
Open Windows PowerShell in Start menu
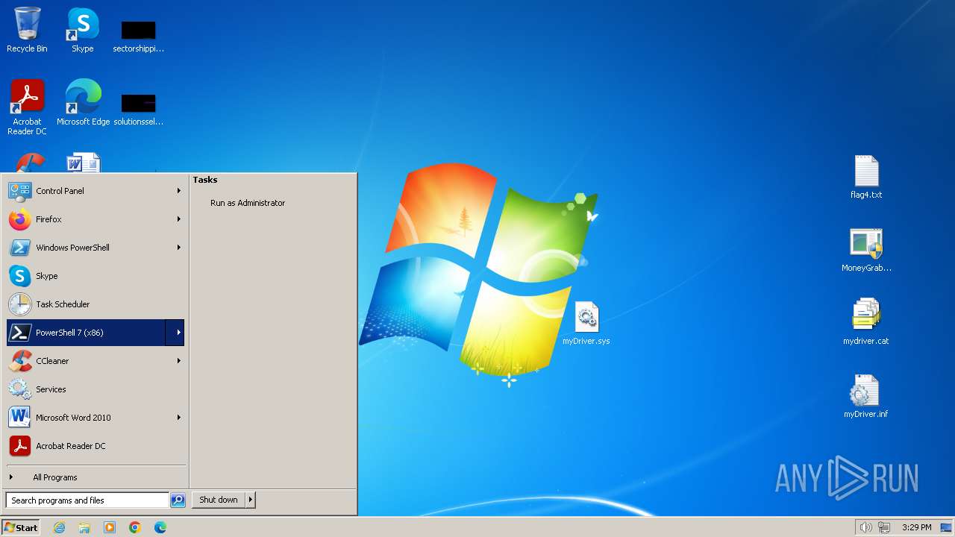point(95,248)
